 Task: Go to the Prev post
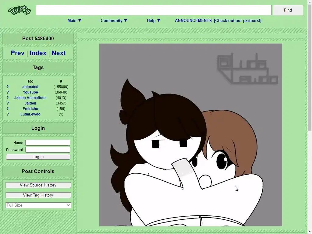[17, 53]
